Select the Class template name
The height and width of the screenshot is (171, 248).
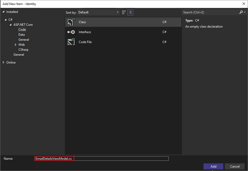[82, 22]
